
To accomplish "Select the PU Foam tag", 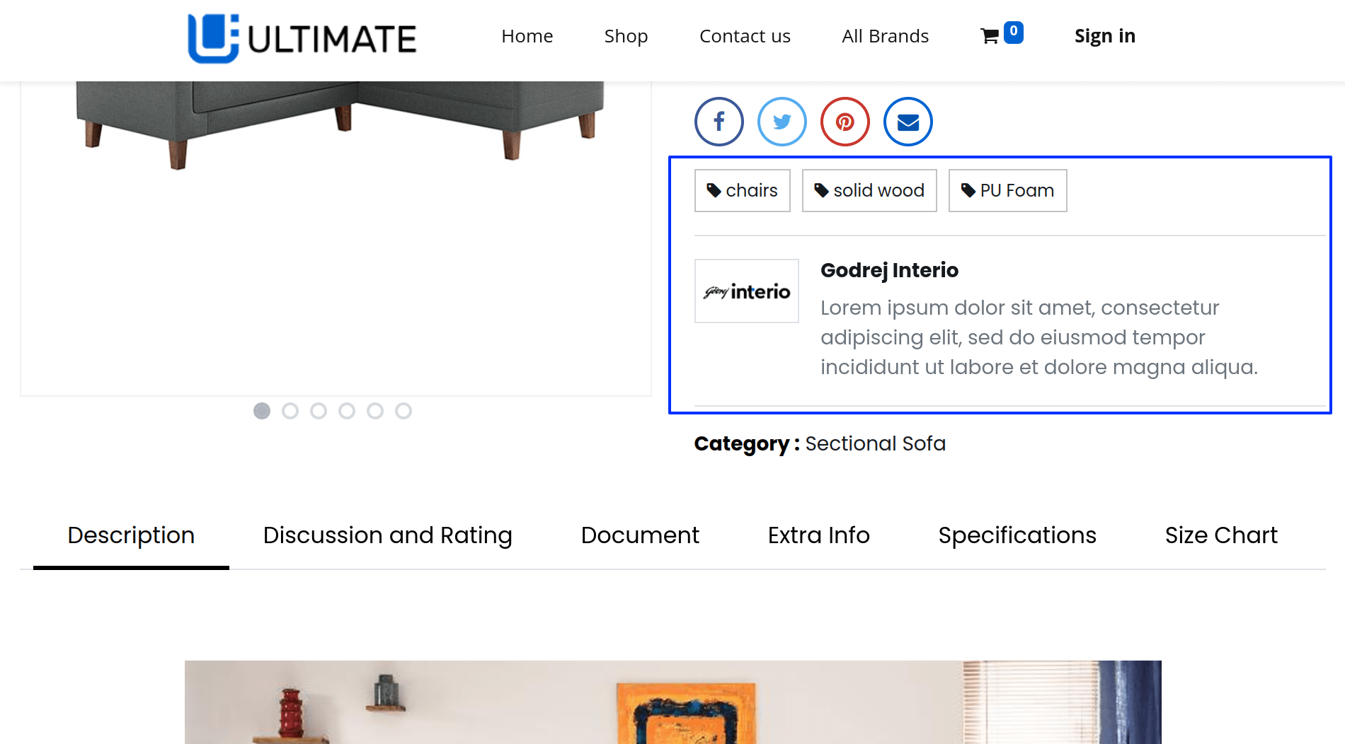I will 1007,190.
